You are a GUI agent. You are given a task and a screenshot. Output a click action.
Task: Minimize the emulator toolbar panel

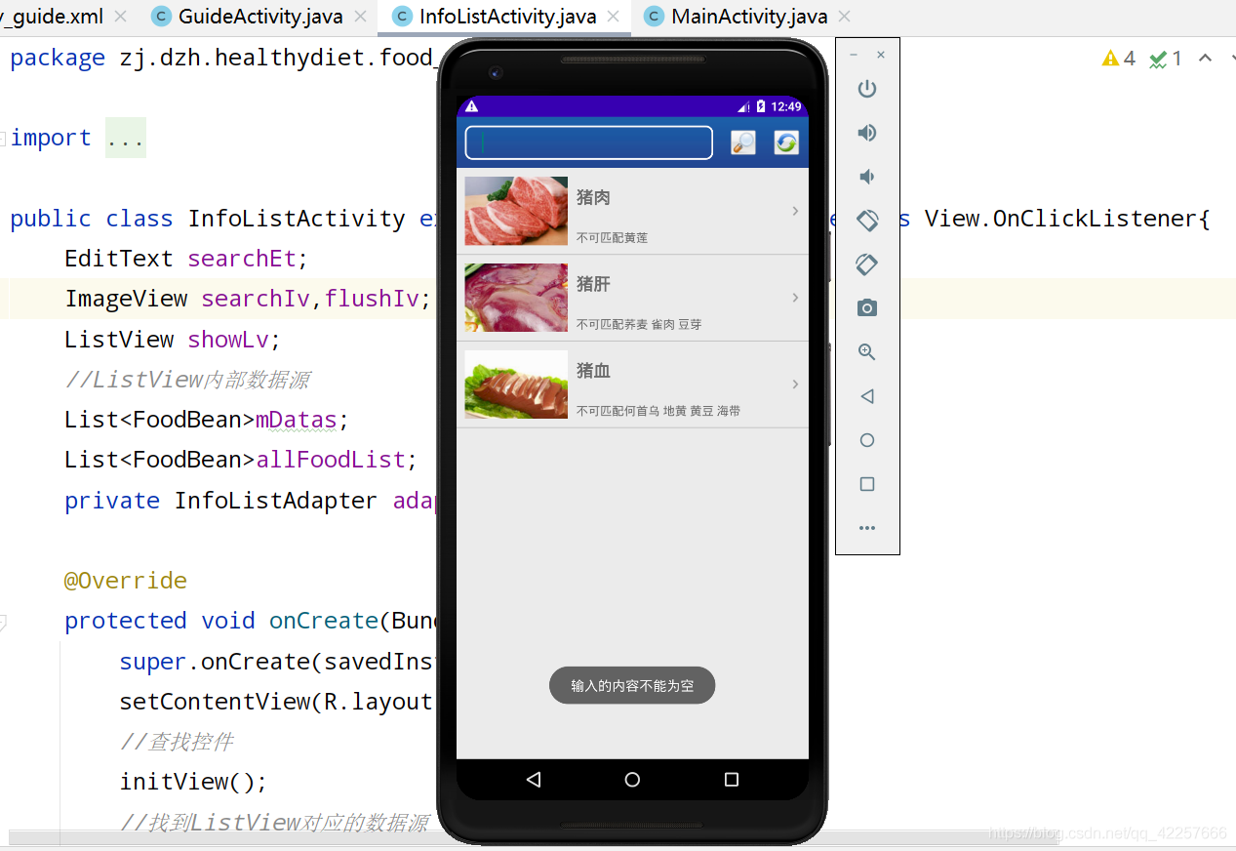point(854,55)
